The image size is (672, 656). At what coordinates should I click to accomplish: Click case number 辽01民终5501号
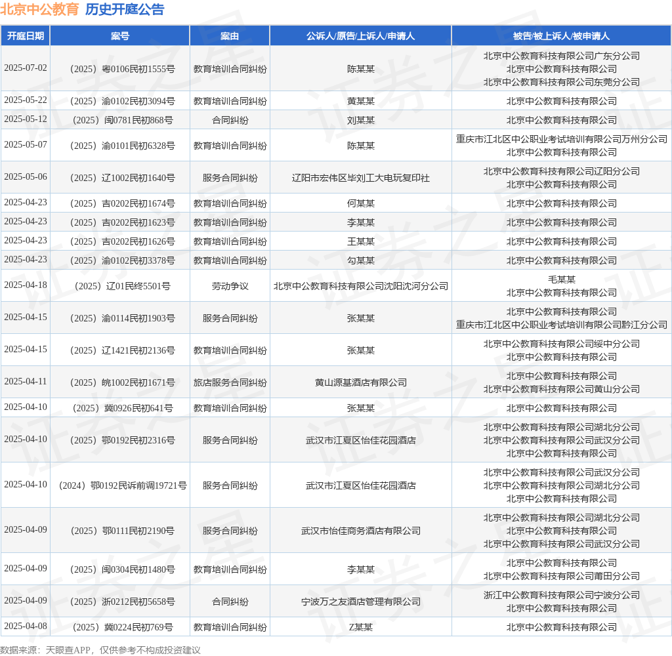click(123, 286)
